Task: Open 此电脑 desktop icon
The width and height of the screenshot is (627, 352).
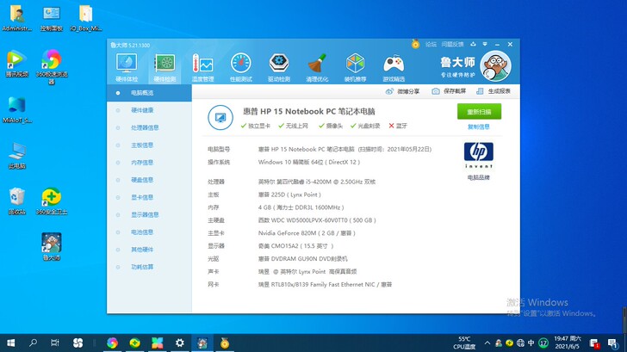Action: (17, 156)
